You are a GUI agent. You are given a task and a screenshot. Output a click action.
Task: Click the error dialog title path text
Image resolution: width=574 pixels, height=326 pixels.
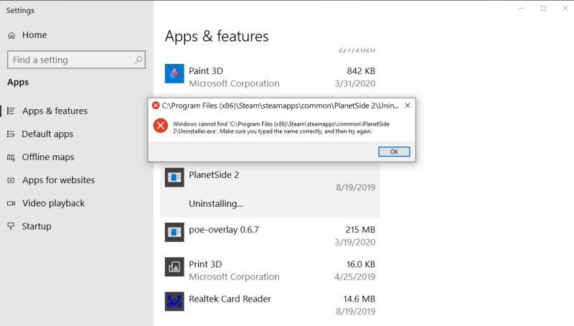(x=281, y=106)
